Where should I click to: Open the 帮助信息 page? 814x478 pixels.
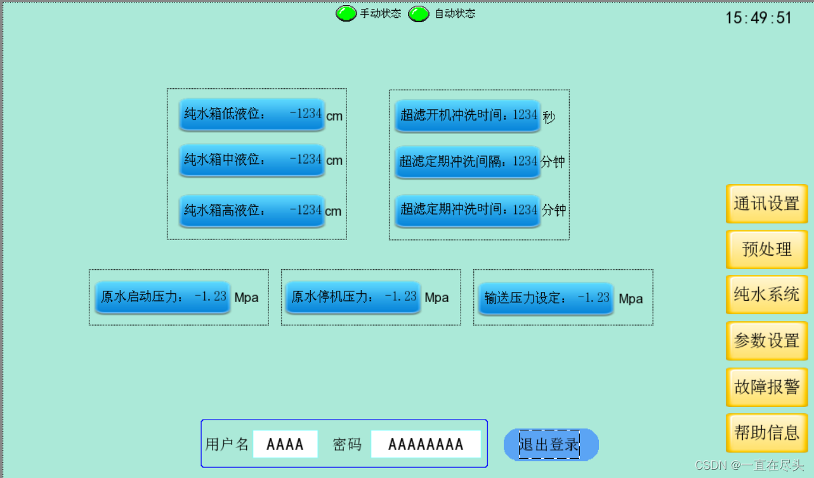[x=766, y=433]
